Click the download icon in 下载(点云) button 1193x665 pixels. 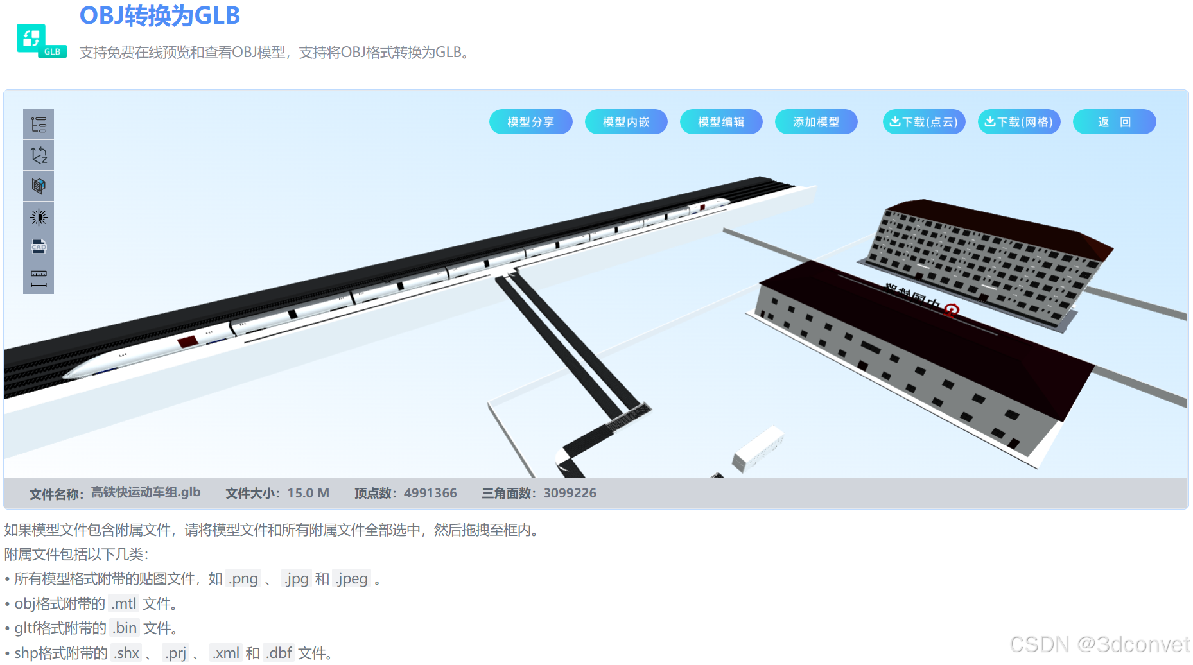point(896,122)
